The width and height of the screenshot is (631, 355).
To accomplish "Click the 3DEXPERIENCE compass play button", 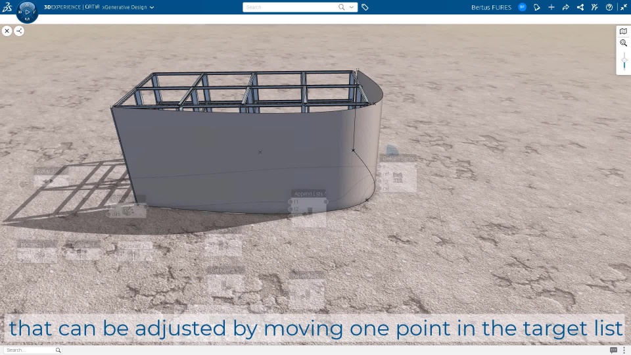I will pos(28,12).
